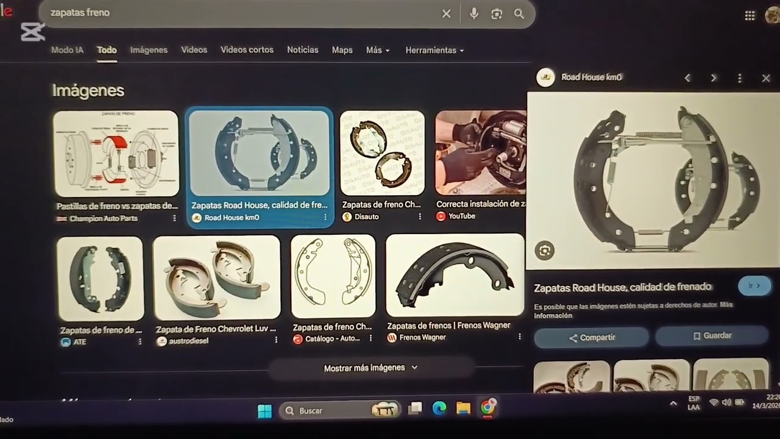Click Zapatas de frenos | Frenos Wagner caption
780x439 pixels.
pyautogui.click(x=448, y=326)
